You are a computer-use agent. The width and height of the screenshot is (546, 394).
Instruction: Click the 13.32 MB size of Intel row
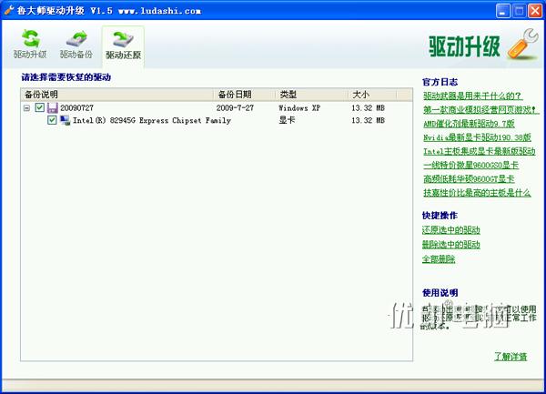coord(368,120)
